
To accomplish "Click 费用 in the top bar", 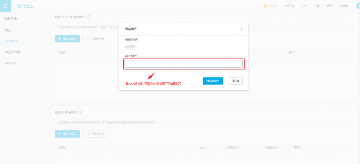I will coord(329,6).
